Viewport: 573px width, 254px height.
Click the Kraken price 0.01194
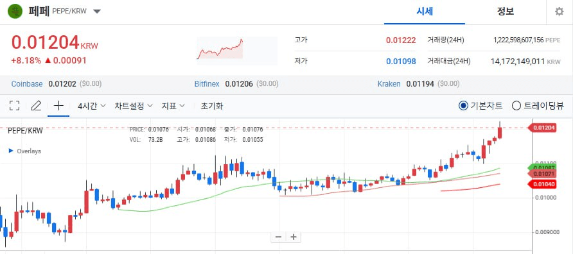pyautogui.click(x=420, y=84)
